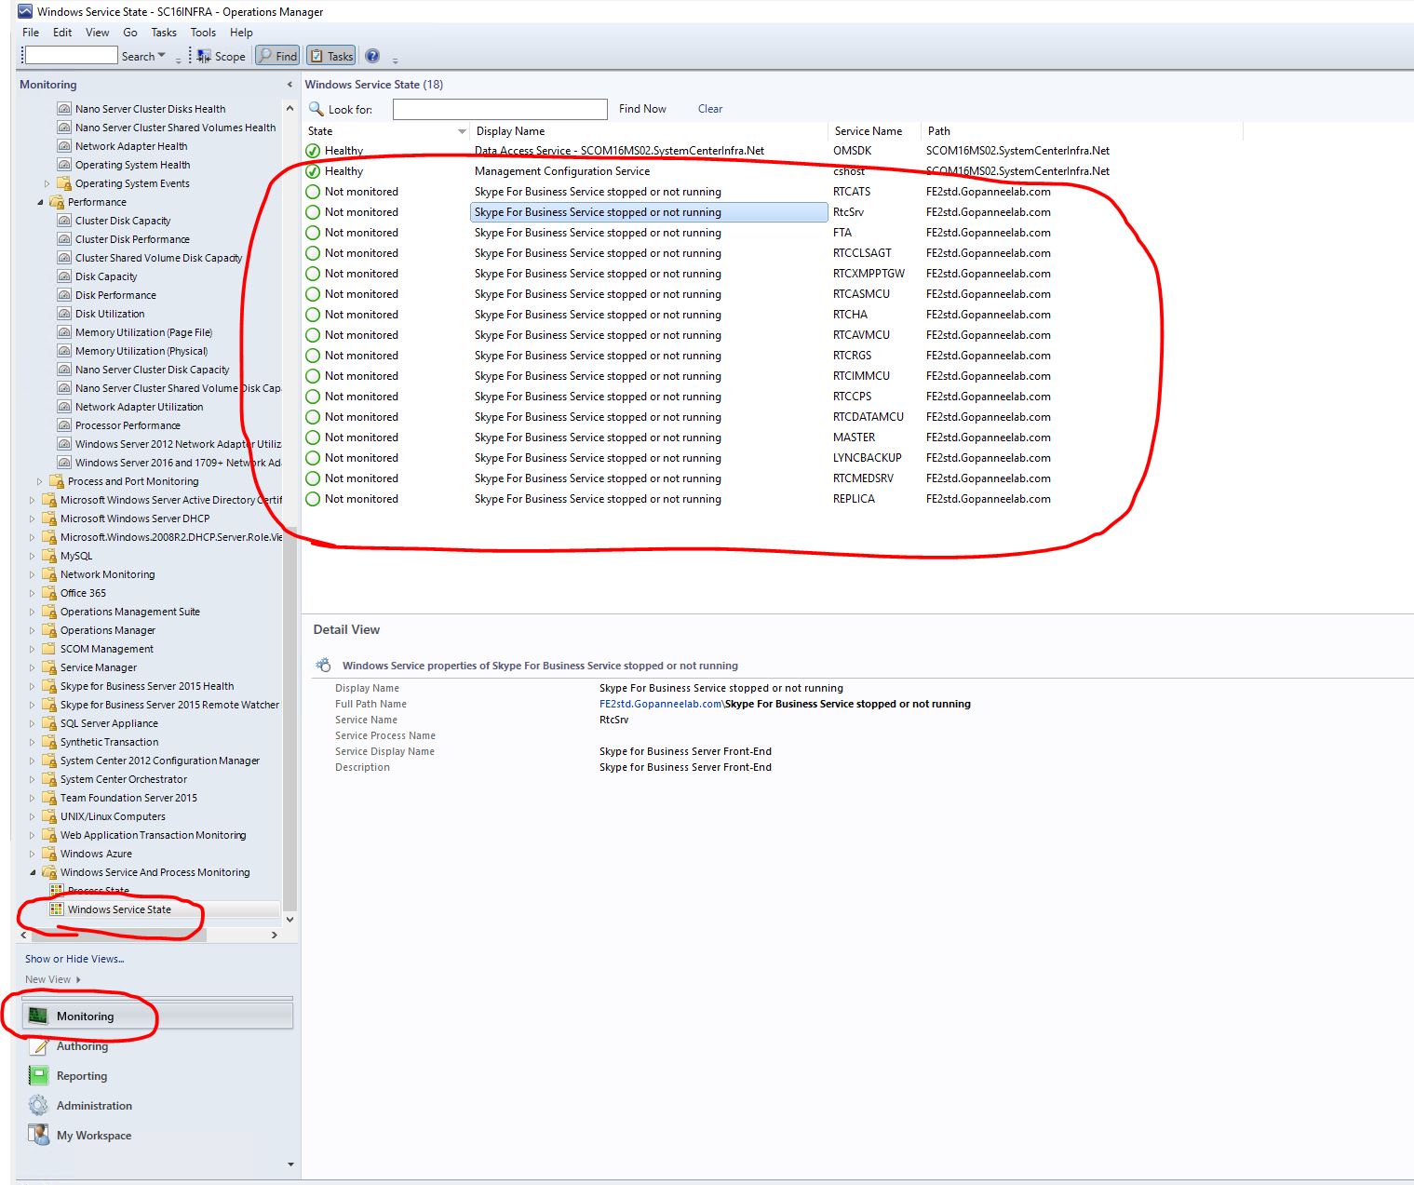The width and height of the screenshot is (1414, 1185).
Task: Click the Processor Performance view icon
Action: pyautogui.click(x=64, y=425)
